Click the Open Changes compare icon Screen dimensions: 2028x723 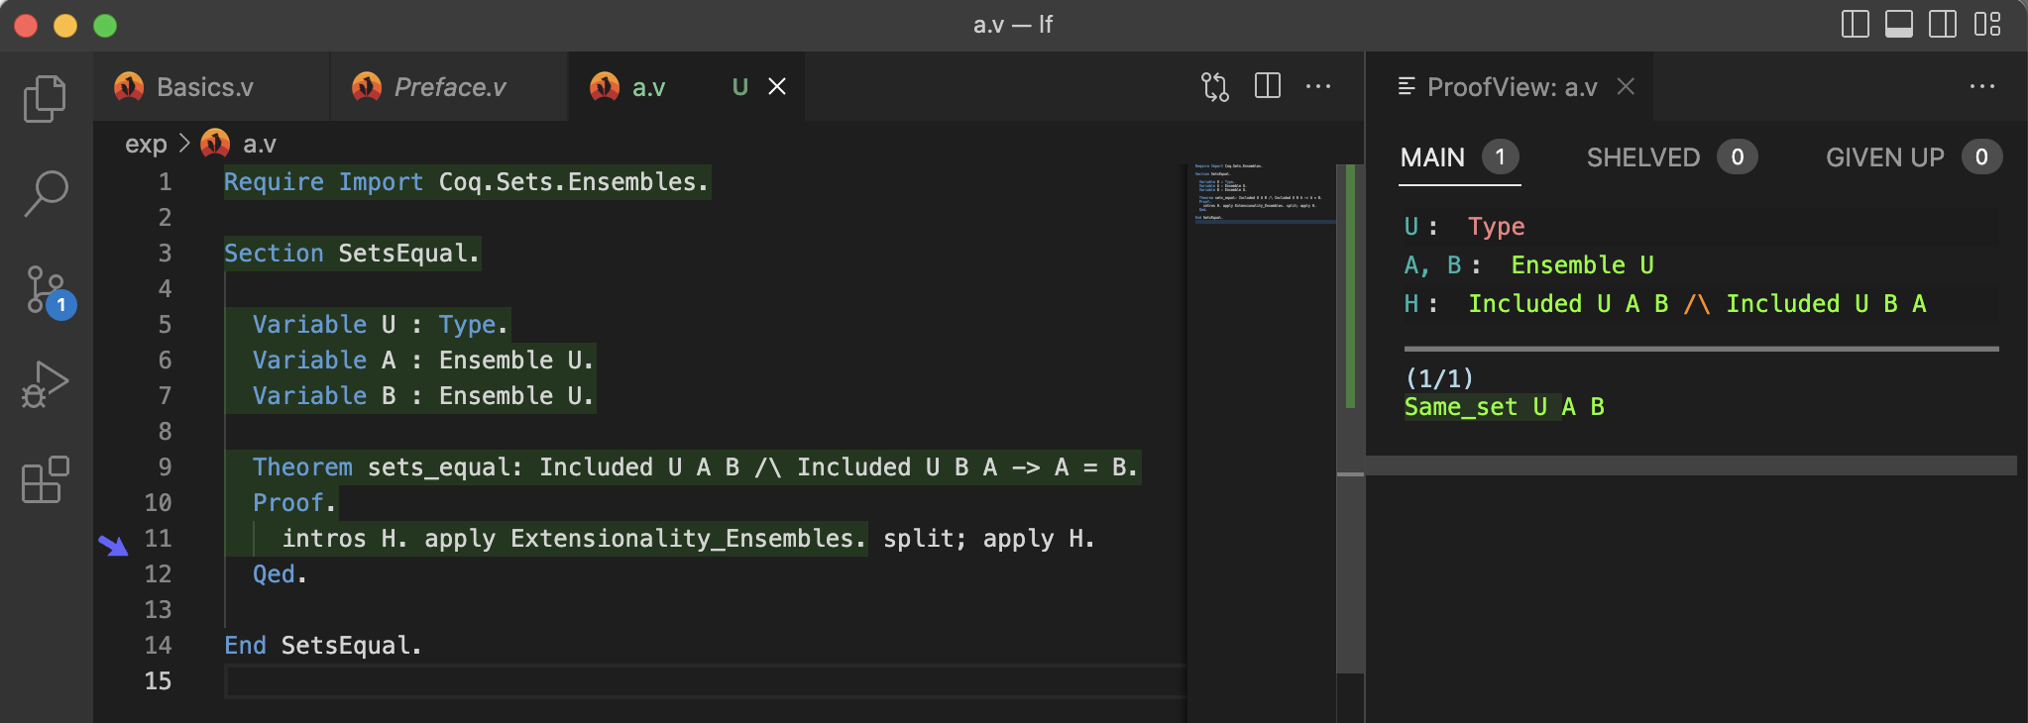point(1215,87)
